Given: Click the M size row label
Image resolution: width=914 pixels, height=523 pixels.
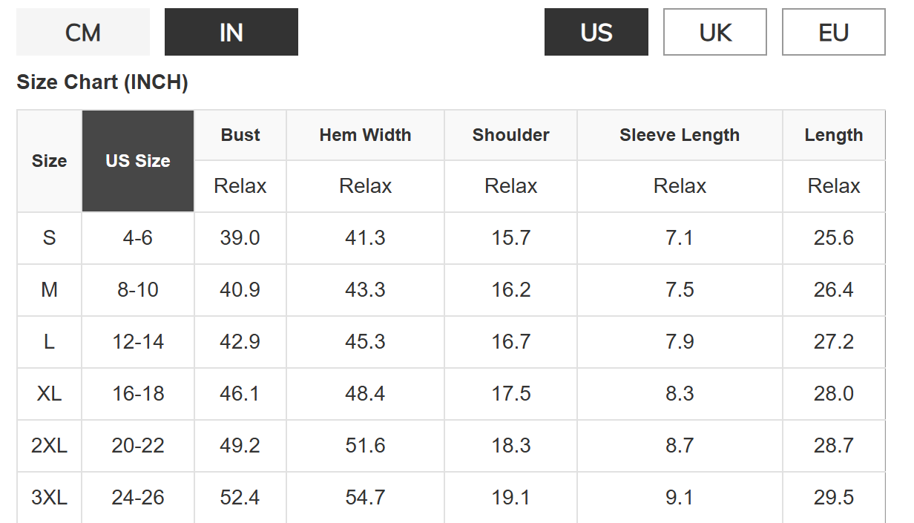Looking at the screenshot, I should click(x=50, y=290).
